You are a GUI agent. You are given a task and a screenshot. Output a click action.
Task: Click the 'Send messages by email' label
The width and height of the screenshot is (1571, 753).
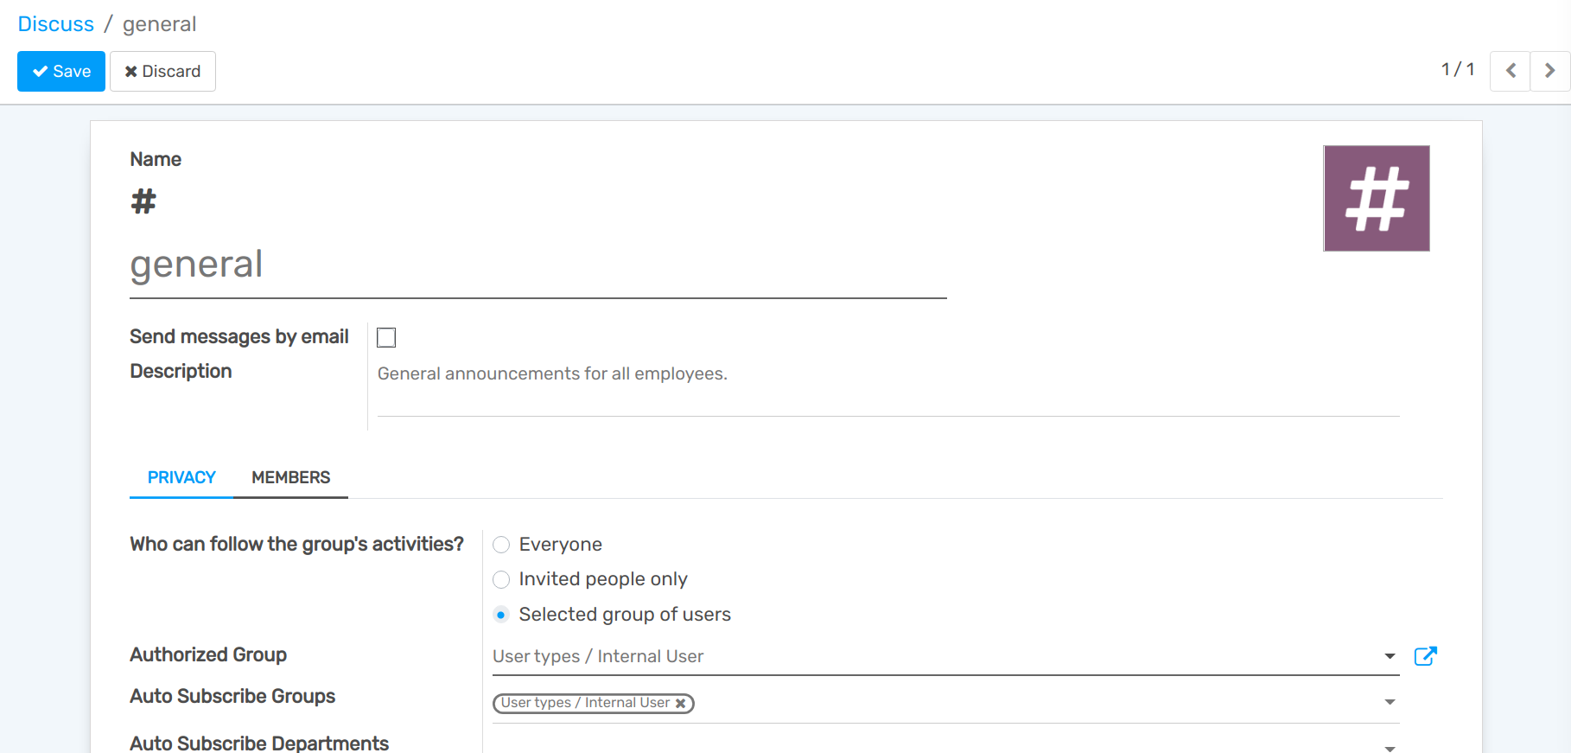coord(239,336)
